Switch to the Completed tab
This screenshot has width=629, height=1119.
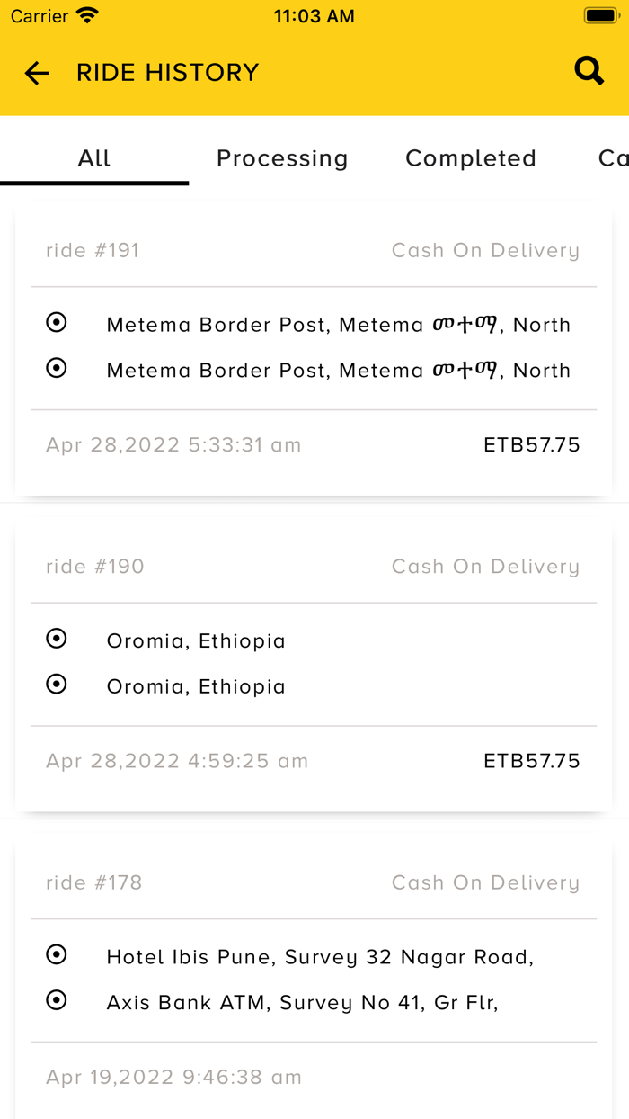(x=471, y=158)
